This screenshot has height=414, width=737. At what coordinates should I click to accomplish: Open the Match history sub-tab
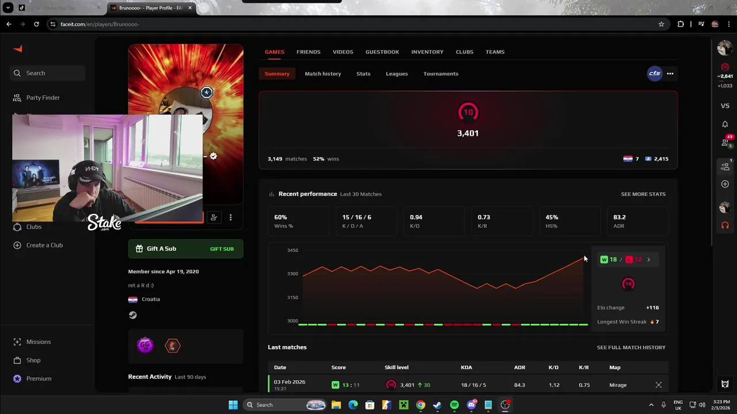(x=322, y=74)
